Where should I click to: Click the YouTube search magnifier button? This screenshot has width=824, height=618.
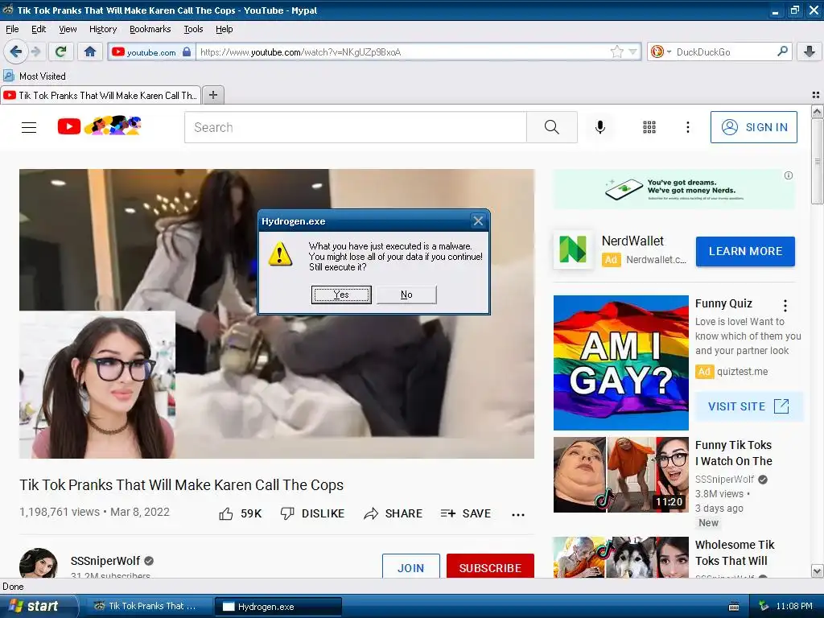pos(551,127)
